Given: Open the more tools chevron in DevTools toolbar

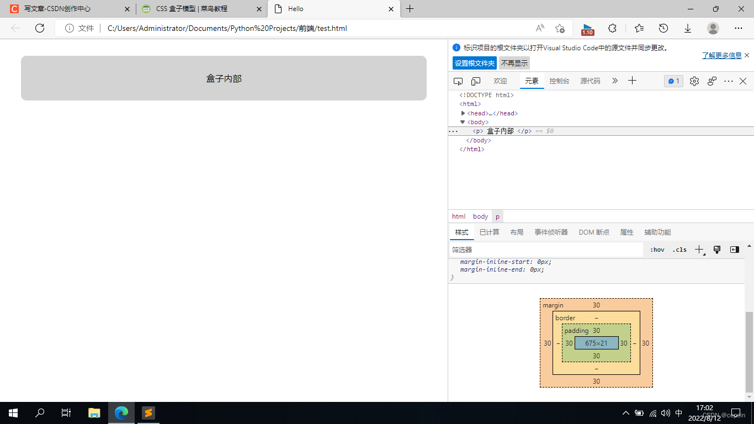Looking at the screenshot, I should point(615,81).
